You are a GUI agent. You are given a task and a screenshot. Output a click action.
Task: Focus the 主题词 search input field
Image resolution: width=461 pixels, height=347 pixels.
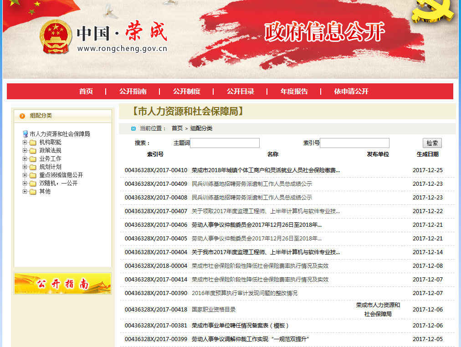tap(225, 143)
